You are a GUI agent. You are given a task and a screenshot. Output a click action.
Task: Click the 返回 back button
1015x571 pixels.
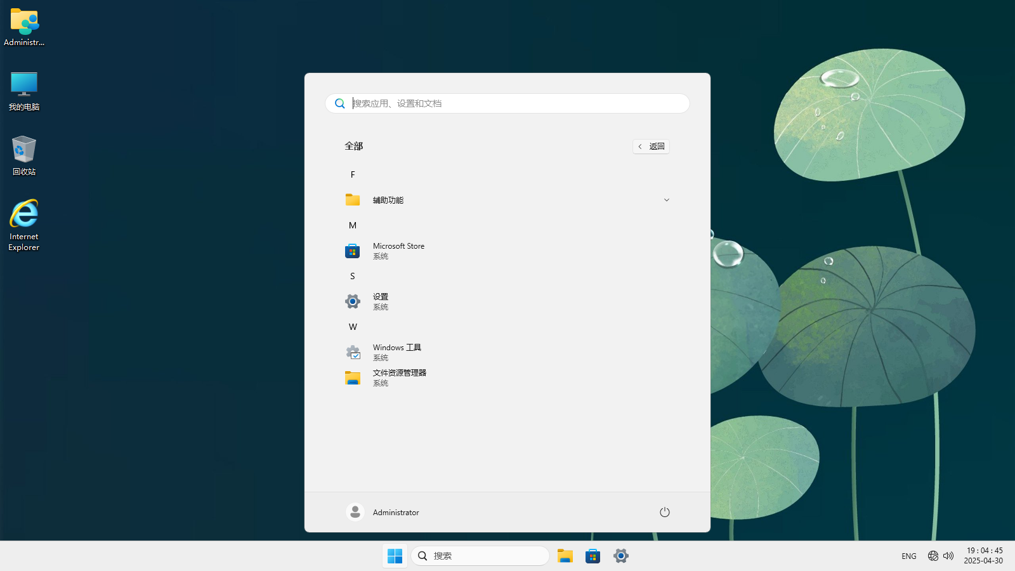tap(651, 147)
